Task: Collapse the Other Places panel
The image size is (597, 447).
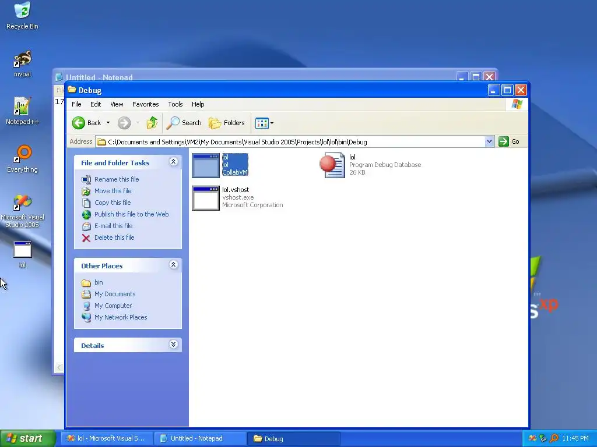Action: click(173, 265)
